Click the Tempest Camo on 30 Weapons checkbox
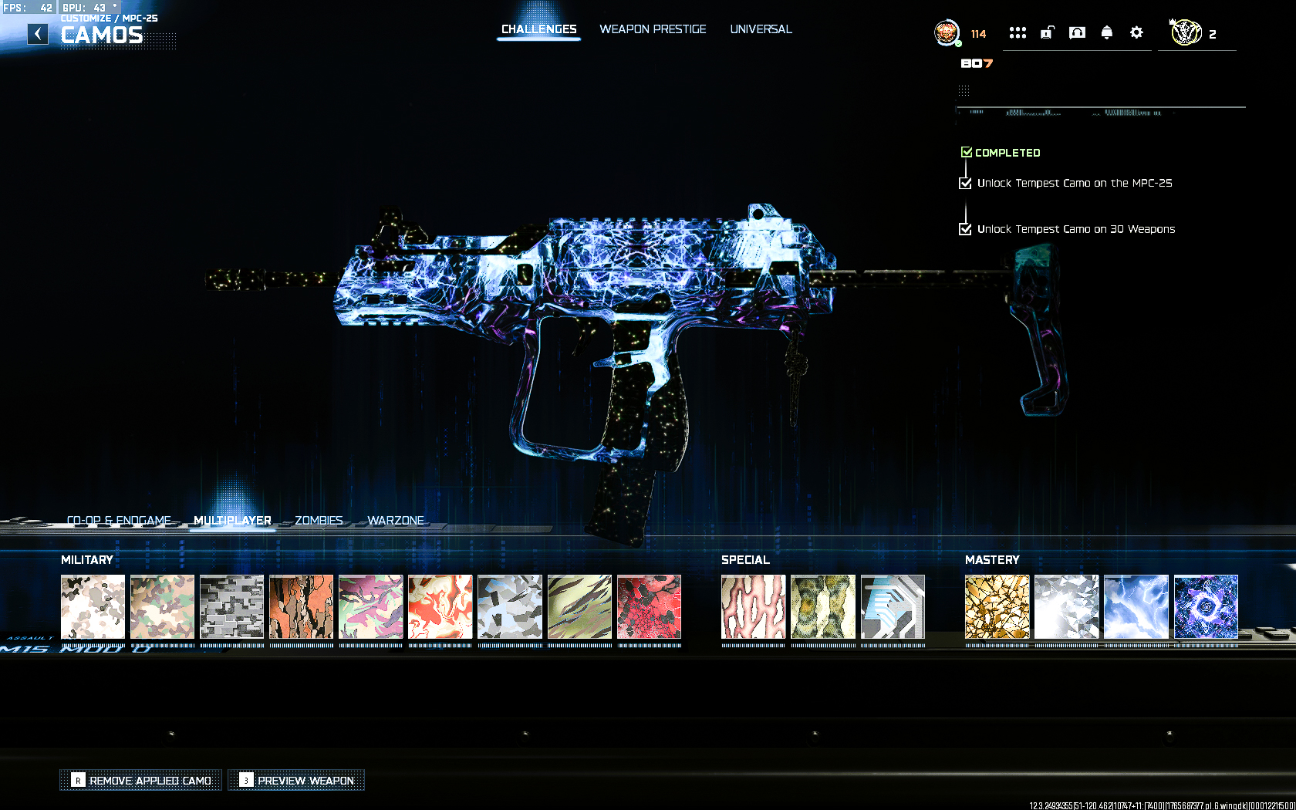 pos(965,229)
